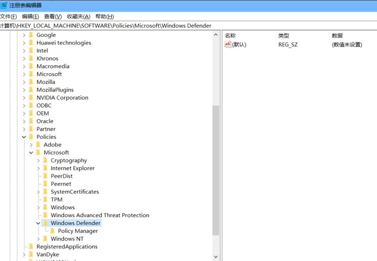Expand the Intel key
This screenshot has height=261, width=377.
(24, 50)
